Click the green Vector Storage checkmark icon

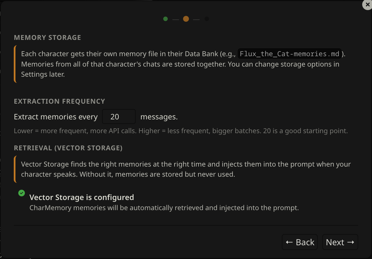click(x=22, y=193)
